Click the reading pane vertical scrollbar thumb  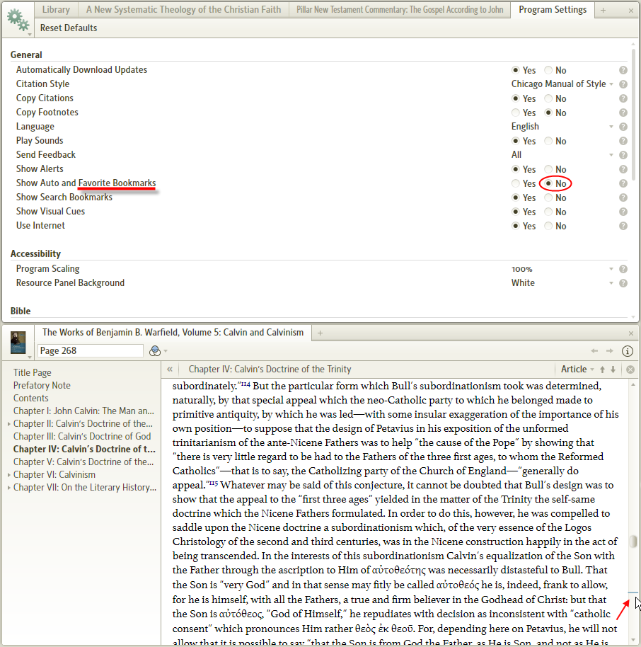(633, 542)
